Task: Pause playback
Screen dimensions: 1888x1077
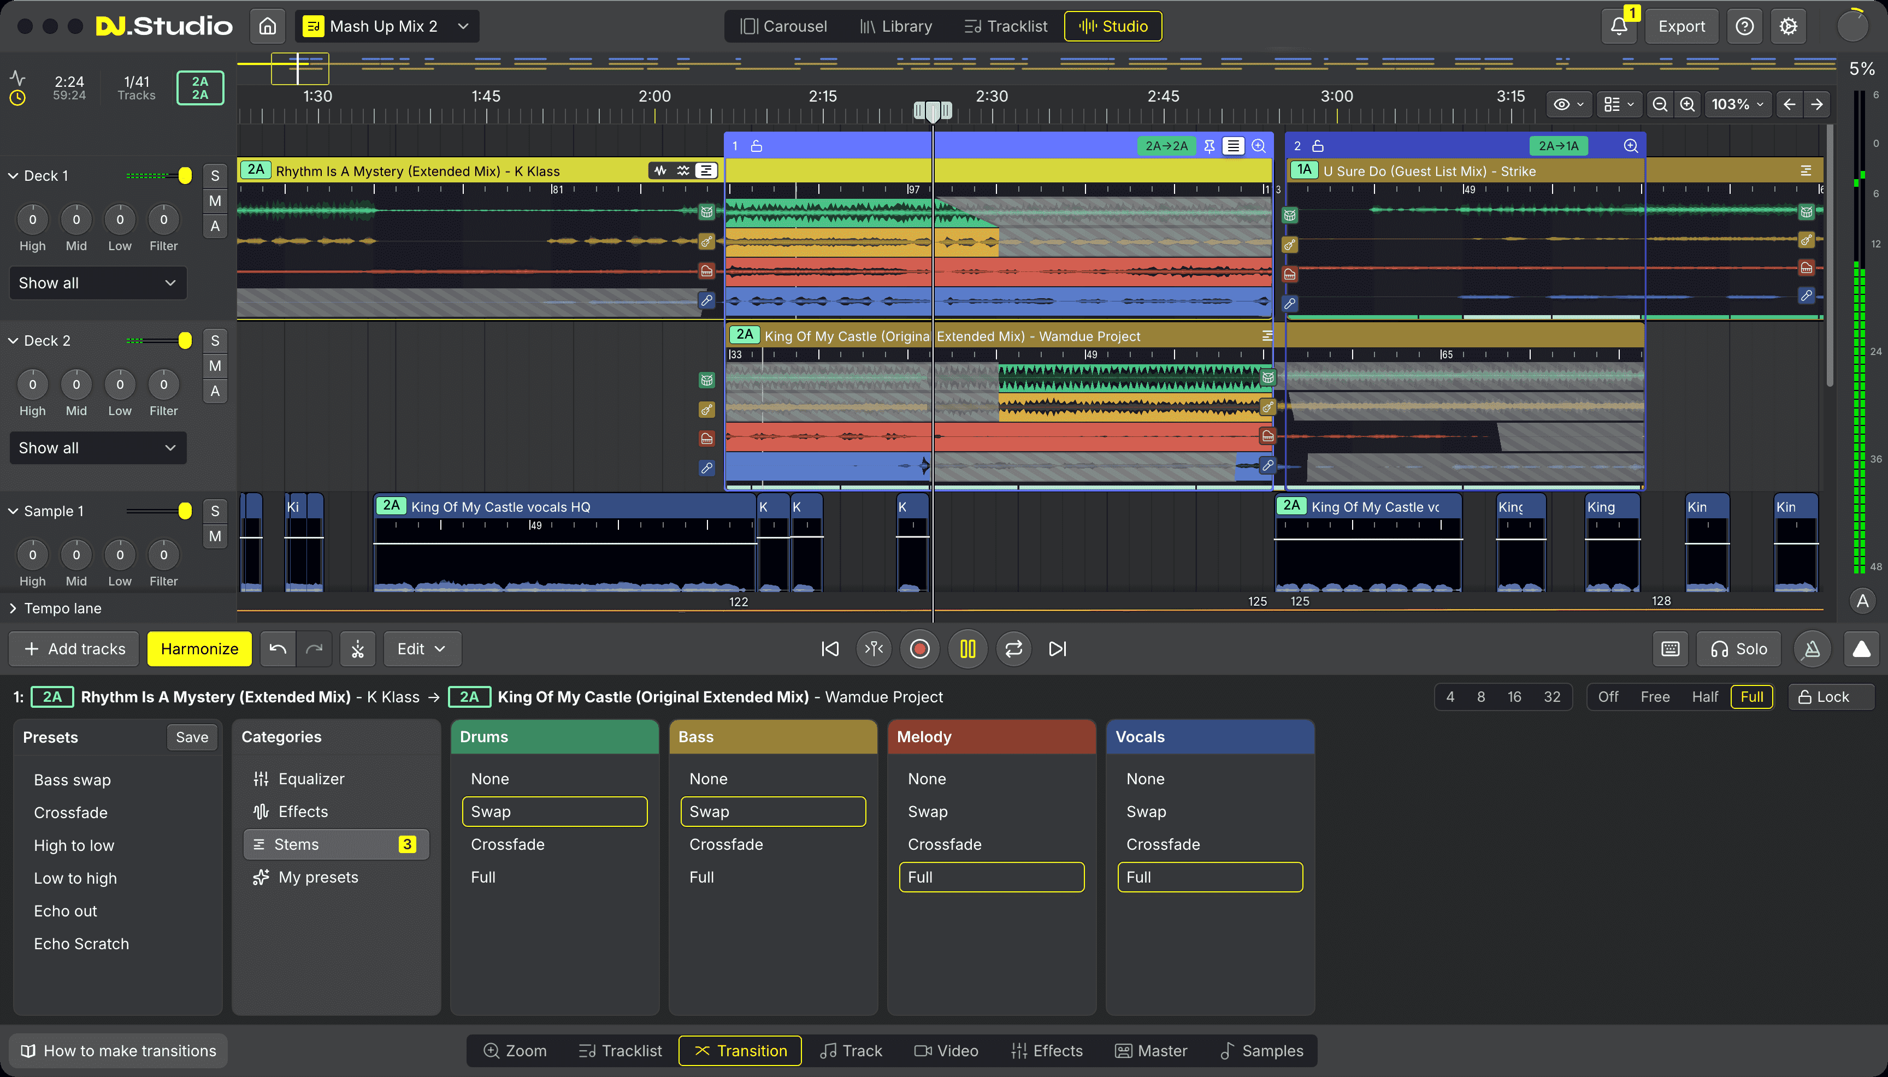Action: point(967,649)
